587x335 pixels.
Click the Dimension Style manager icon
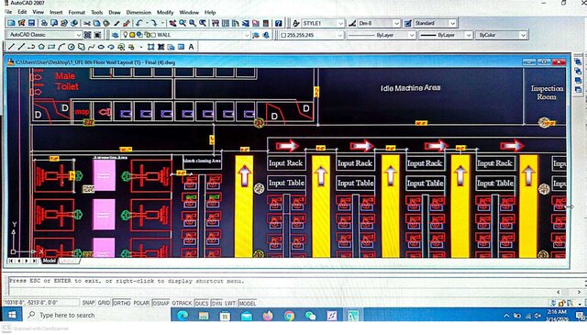(352, 23)
